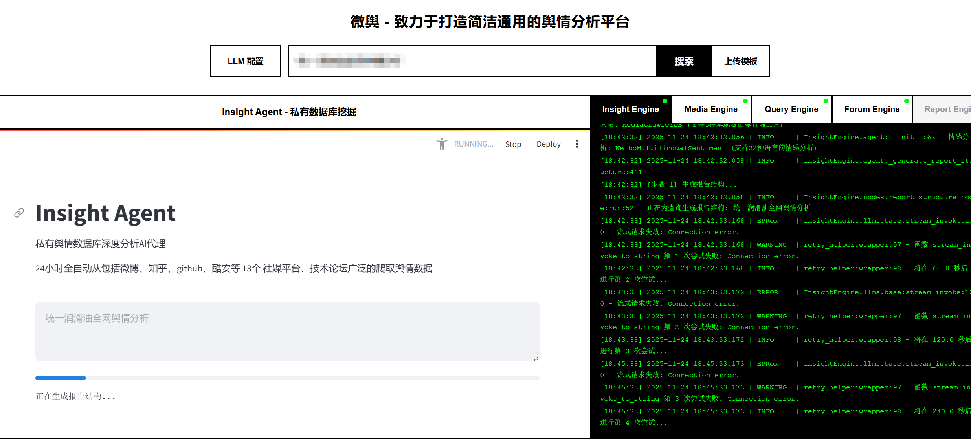Click the 上传模板 upload template button
The width and height of the screenshot is (971, 442).
coord(740,61)
